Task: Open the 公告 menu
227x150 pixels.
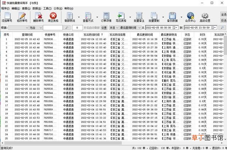Action: click(58, 8)
